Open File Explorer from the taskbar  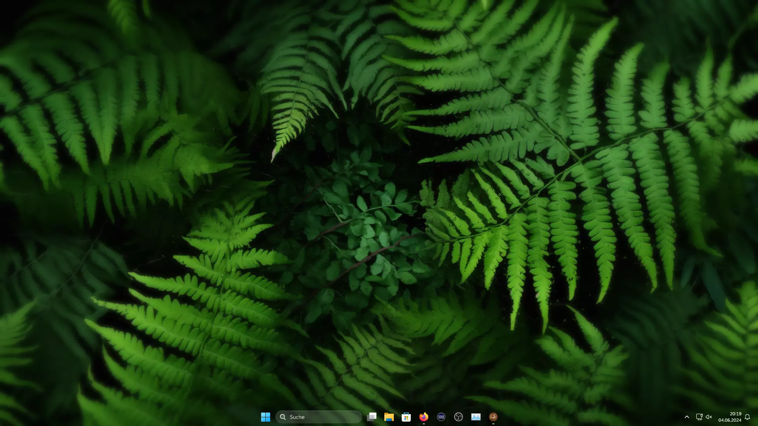click(389, 417)
